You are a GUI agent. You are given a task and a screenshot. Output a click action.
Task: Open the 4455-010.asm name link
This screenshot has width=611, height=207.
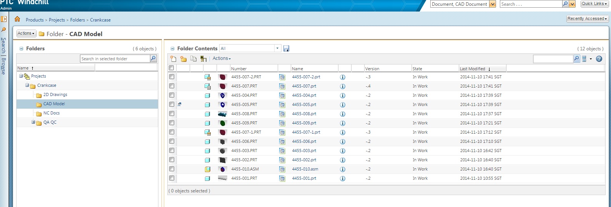coord(305,169)
